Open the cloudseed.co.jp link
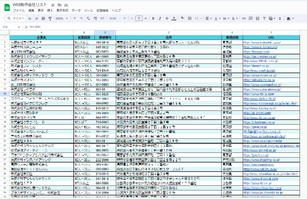307x199 pixels. pyautogui.click(x=259, y=122)
